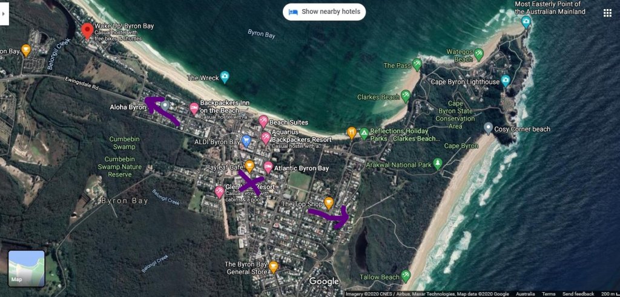Screen dimensions: 620x297
Task: Open the Cape Byron Lighthouse camera marker
Action: [x=506, y=81]
